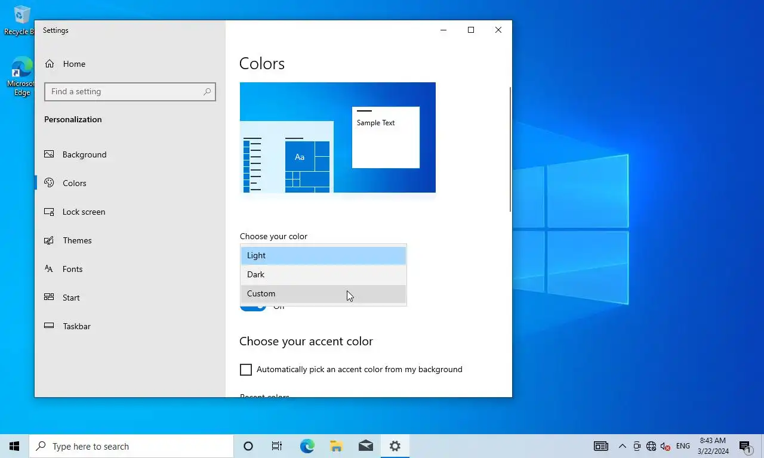This screenshot has height=458, width=764.
Task: Click the Start label in sidebar
Action: 71,298
